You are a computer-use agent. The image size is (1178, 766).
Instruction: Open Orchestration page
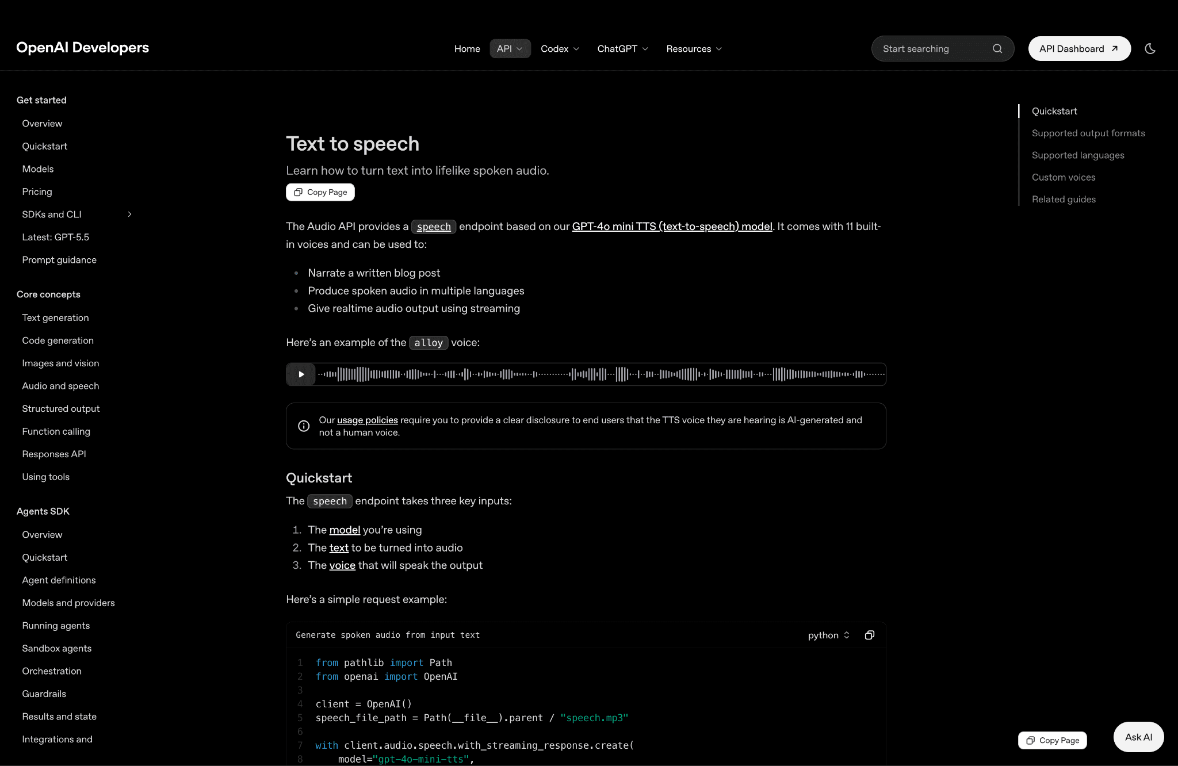tap(52, 671)
